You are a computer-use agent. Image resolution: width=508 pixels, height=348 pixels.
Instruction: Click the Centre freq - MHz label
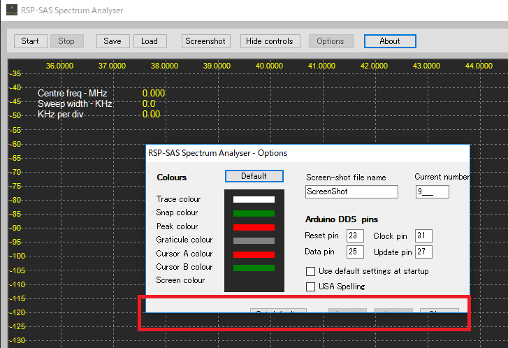(72, 94)
